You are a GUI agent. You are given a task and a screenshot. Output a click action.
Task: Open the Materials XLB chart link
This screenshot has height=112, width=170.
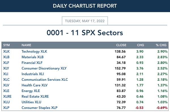click(33, 57)
